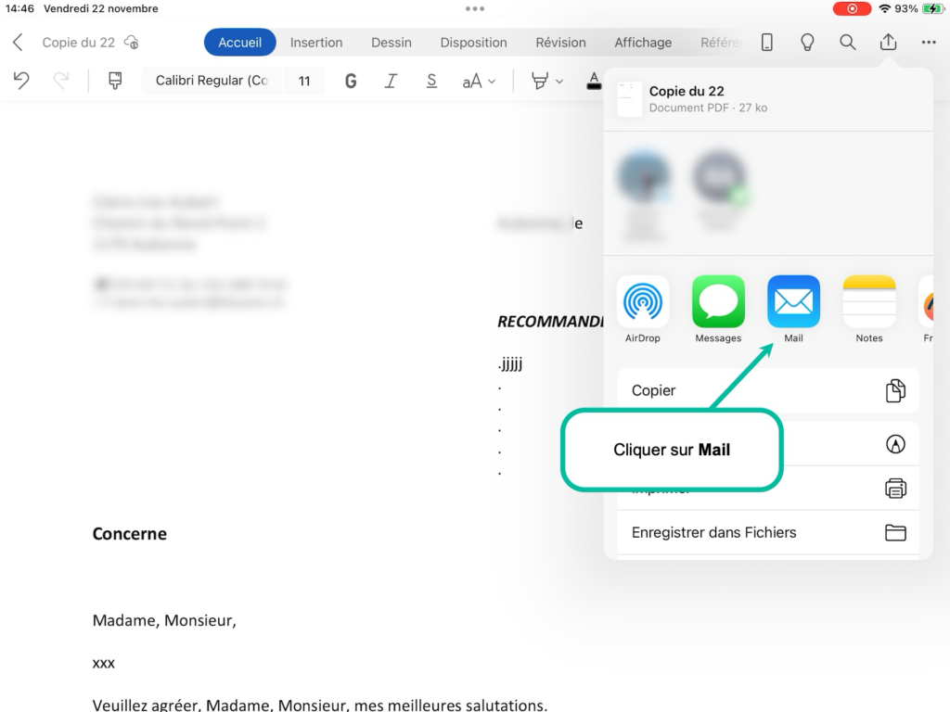Select Enregistrer dans Fichiers
Viewport: 950px width, 712px height.
767,532
